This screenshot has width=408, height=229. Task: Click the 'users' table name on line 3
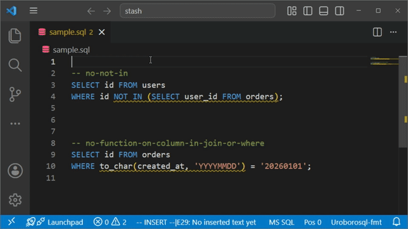154,85
